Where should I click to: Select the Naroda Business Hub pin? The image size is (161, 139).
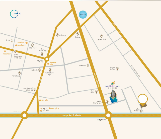point(107,102)
